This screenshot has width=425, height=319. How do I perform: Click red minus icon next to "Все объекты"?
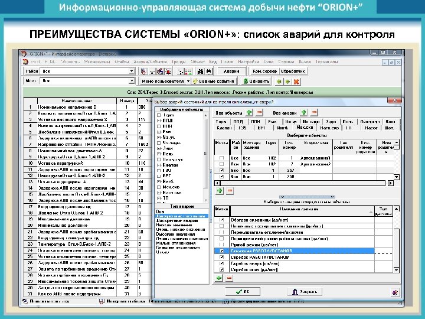[259, 112]
